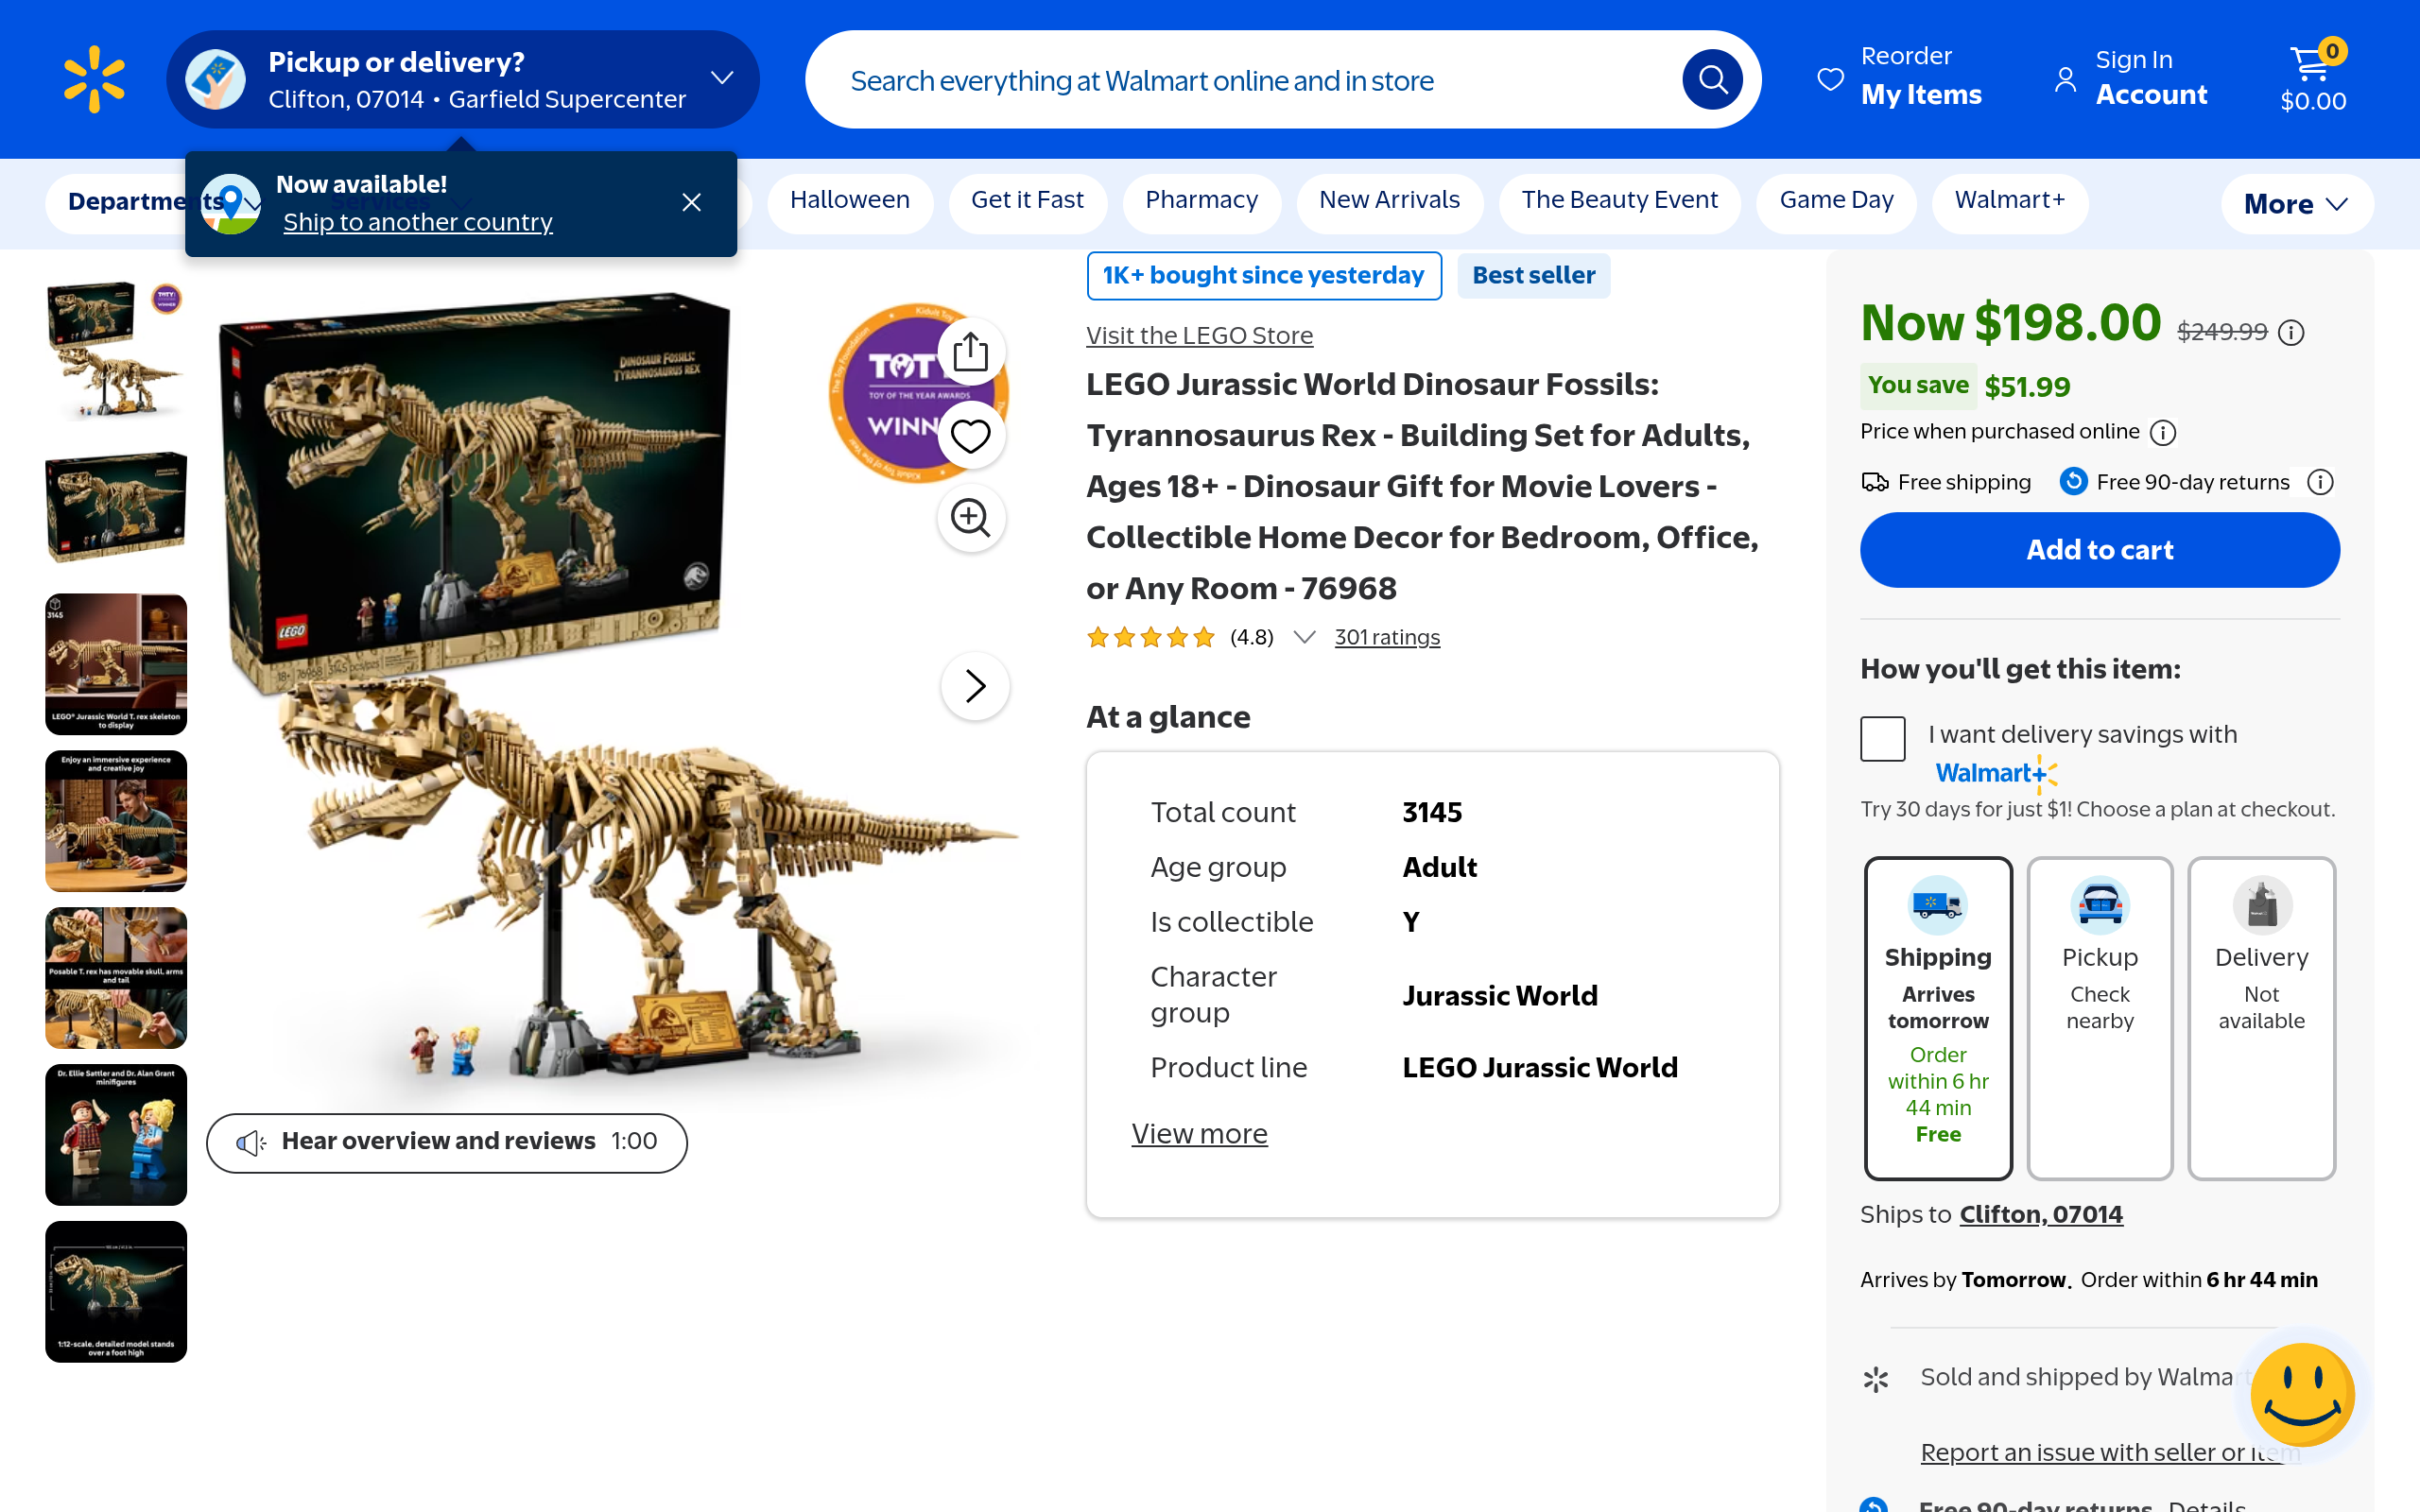Click View more in At a glance
Viewport: 2420px width, 1512px height.
1200,1134
